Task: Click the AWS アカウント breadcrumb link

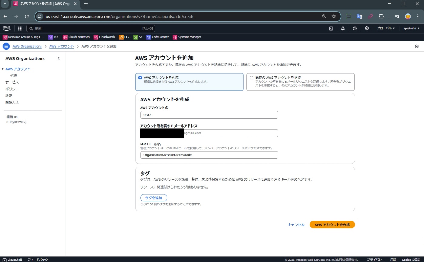Action: 61,46
